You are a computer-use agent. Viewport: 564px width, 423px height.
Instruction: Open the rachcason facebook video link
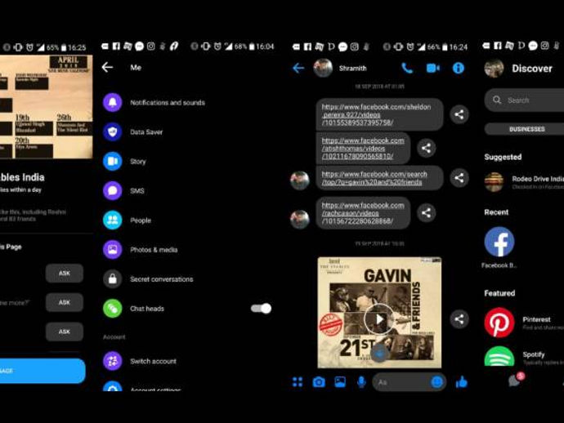[363, 213]
